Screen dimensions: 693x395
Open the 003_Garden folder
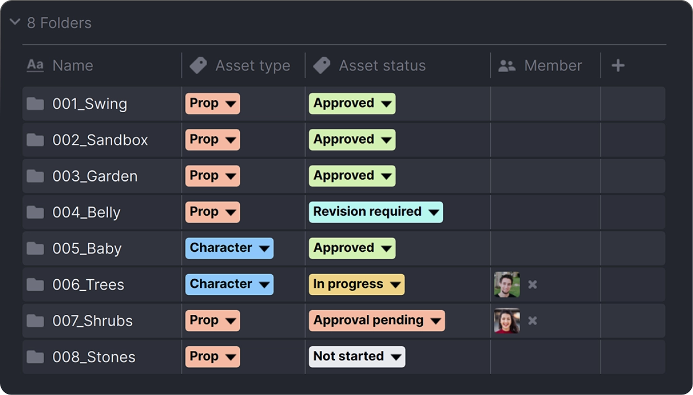[95, 176]
